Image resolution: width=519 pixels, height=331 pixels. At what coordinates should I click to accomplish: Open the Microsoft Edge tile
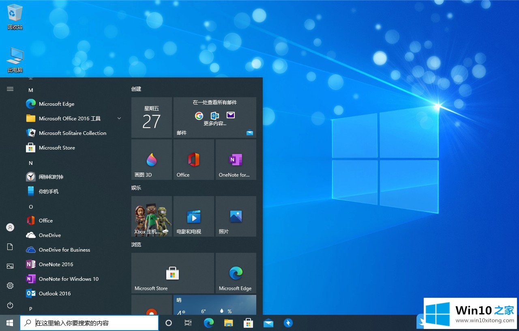pyautogui.click(x=236, y=273)
